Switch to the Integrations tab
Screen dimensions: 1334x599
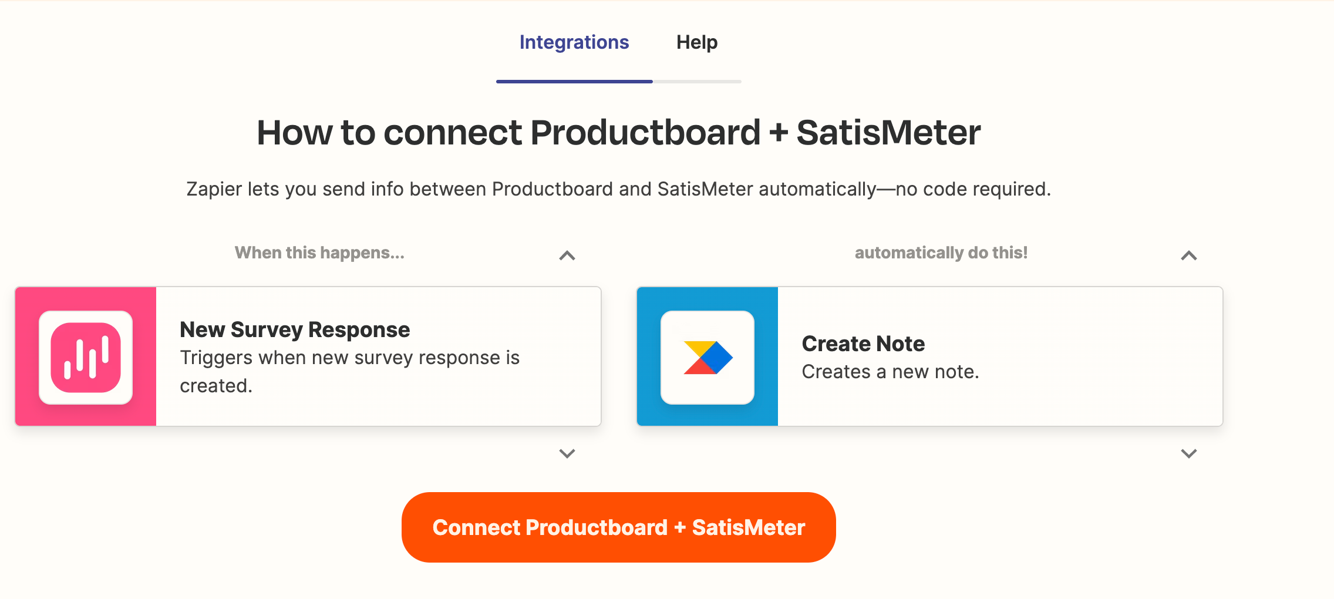click(x=574, y=42)
